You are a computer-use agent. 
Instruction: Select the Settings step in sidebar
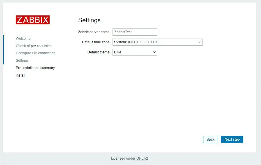click(x=22, y=60)
